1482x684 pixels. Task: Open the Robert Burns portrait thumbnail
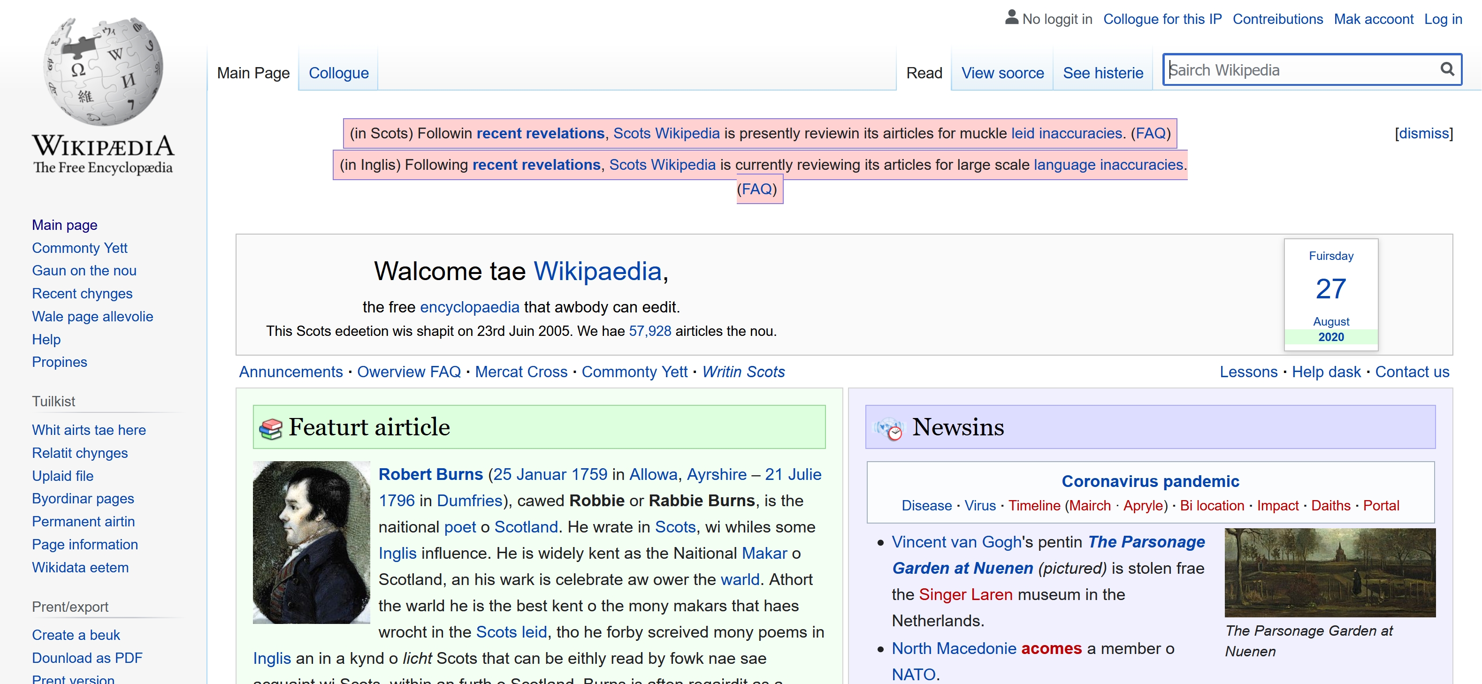[x=311, y=542]
